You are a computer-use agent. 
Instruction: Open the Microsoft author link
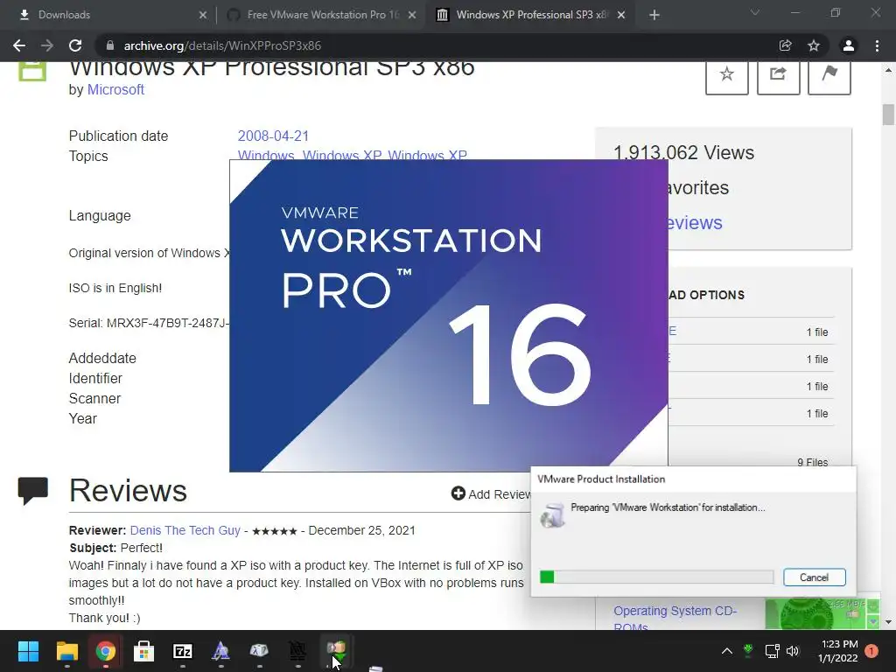[115, 90]
